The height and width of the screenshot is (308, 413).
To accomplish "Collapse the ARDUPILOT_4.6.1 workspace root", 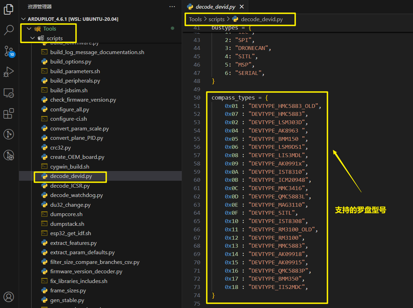I will coord(24,19).
